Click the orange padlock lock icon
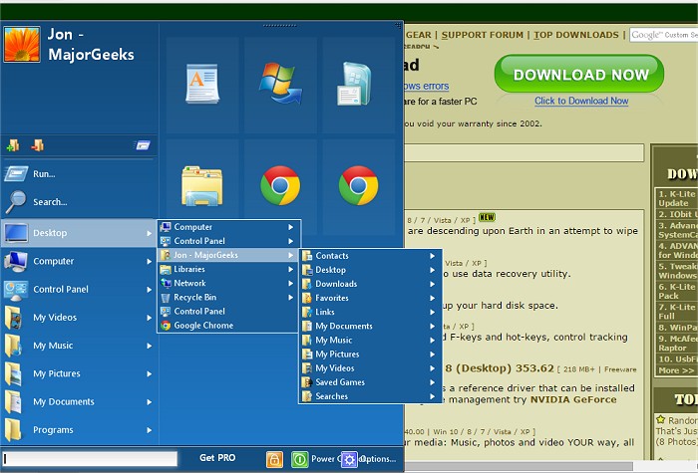 pos(274,459)
